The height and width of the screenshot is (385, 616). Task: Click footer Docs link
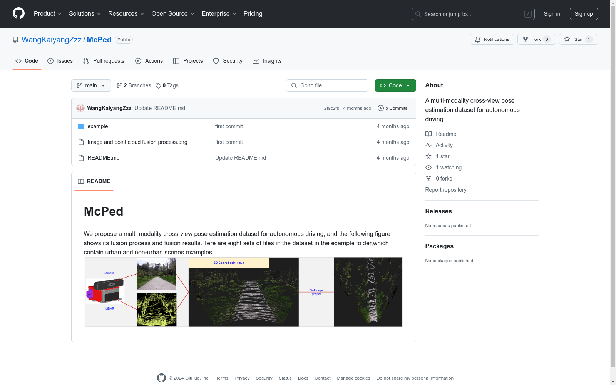coord(303,378)
